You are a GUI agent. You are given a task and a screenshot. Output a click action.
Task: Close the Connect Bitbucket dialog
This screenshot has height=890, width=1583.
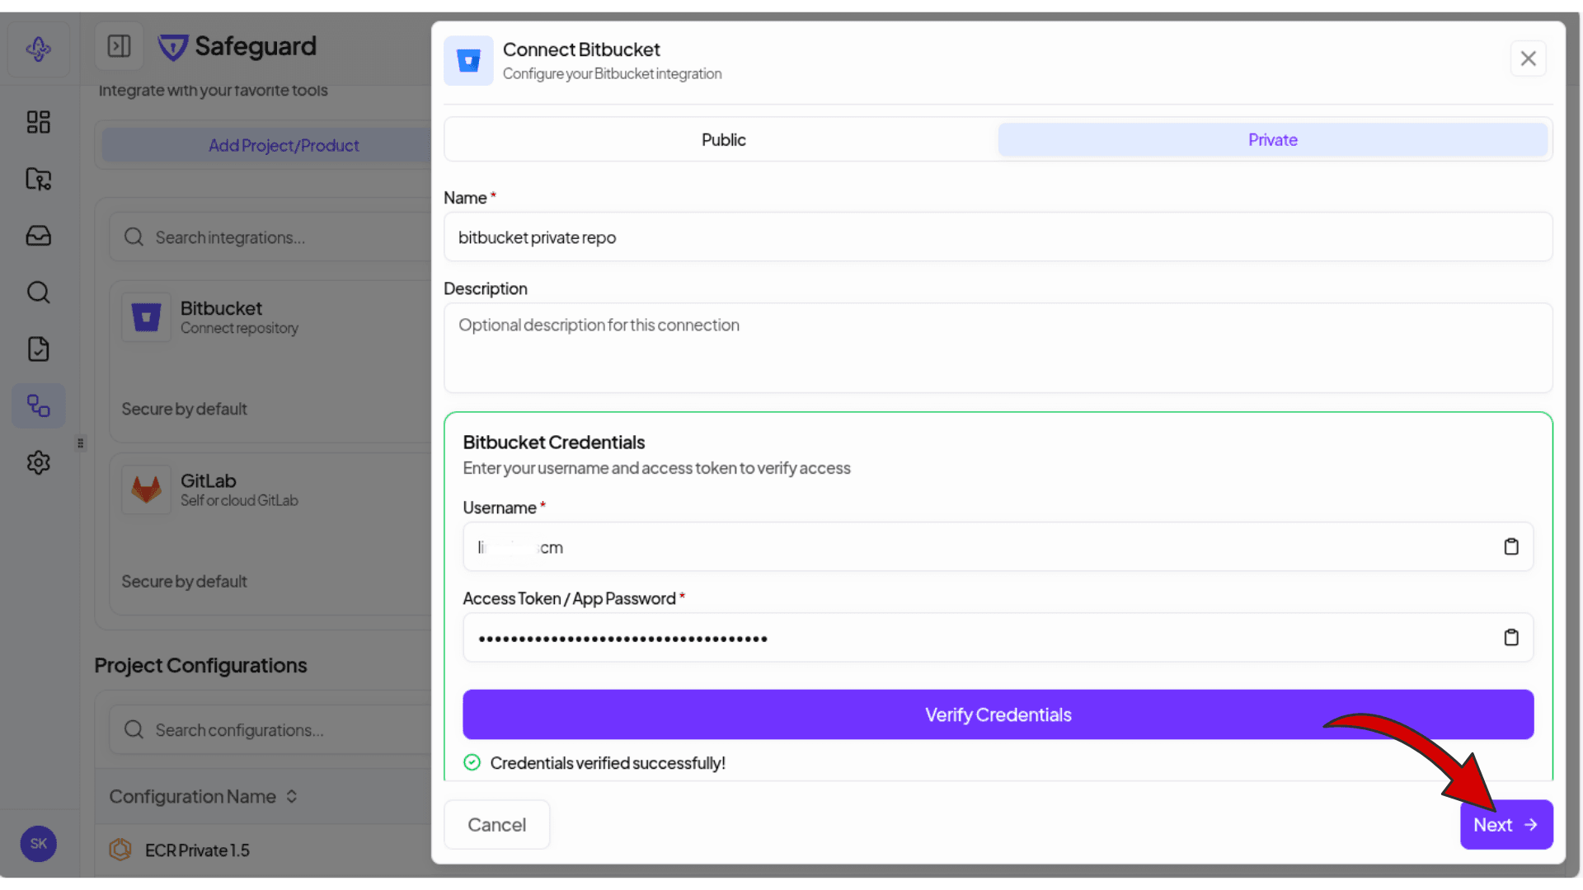click(x=1528, y=59)
